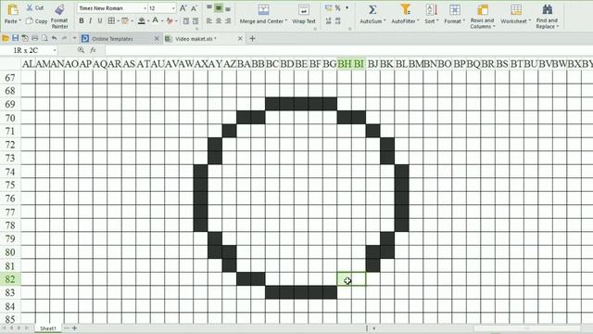Click the AutoSum sigma icon

(372, 10)
